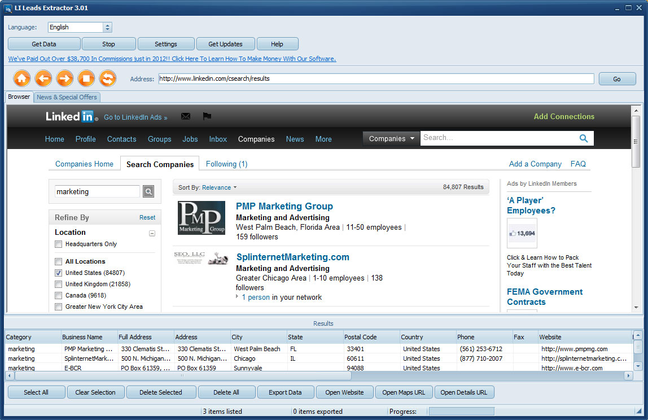Click the magnifier in LinkedIn top search
Image resolution: width=648 pixels, height=420 pixels.
coord(584,138)
